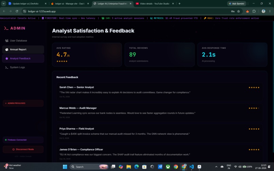Click the TOTAL REVIEWS 89 card
Viewport: 274px width, 171px height.
(160, 55)
